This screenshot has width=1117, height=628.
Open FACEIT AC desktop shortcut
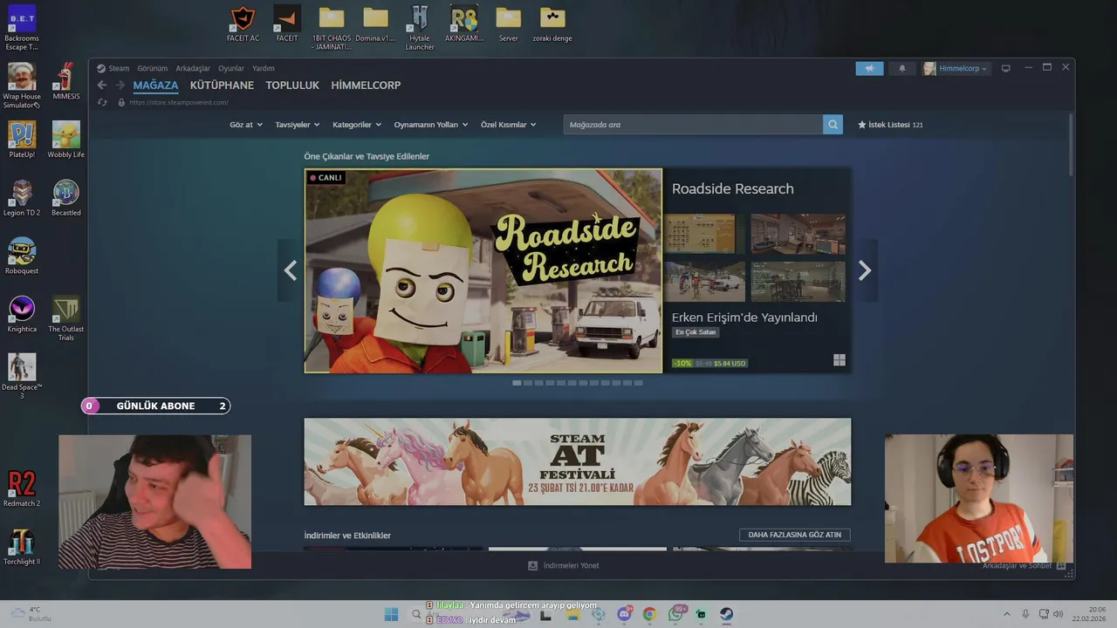(243, 24)
